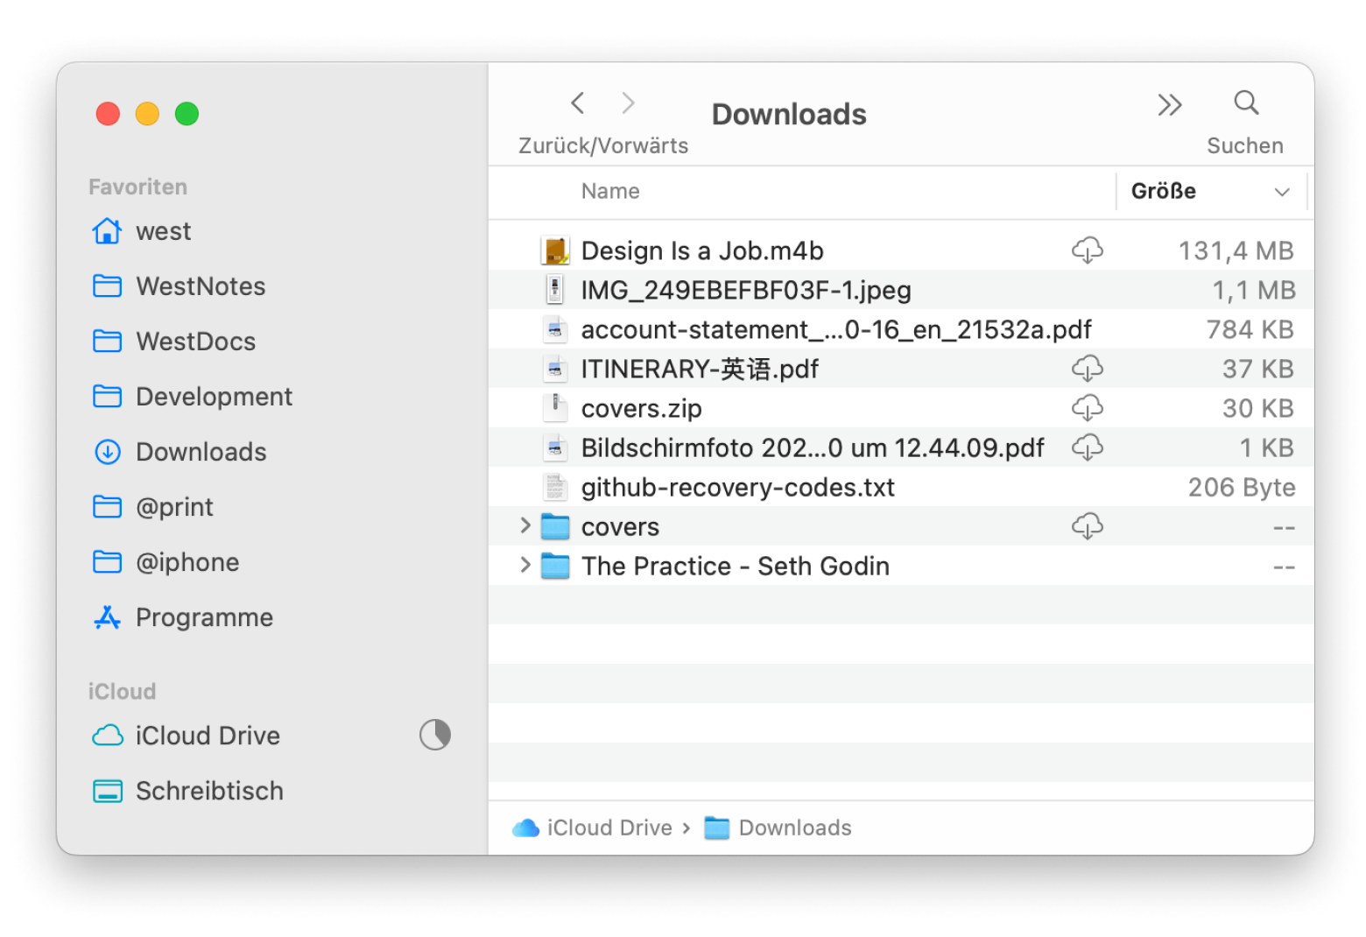
Task: Click the Suchen label
Action: [1244, 145]
